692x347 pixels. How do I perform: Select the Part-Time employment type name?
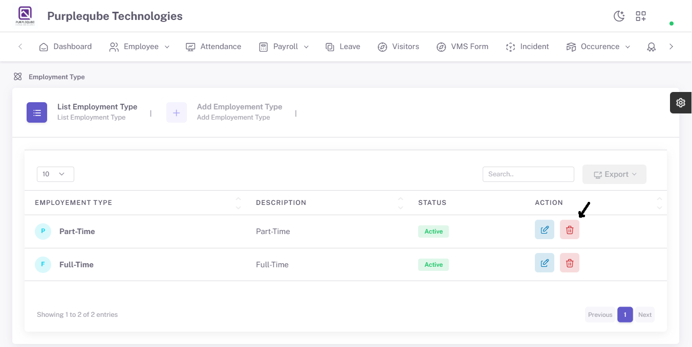[x=77, y=232]
